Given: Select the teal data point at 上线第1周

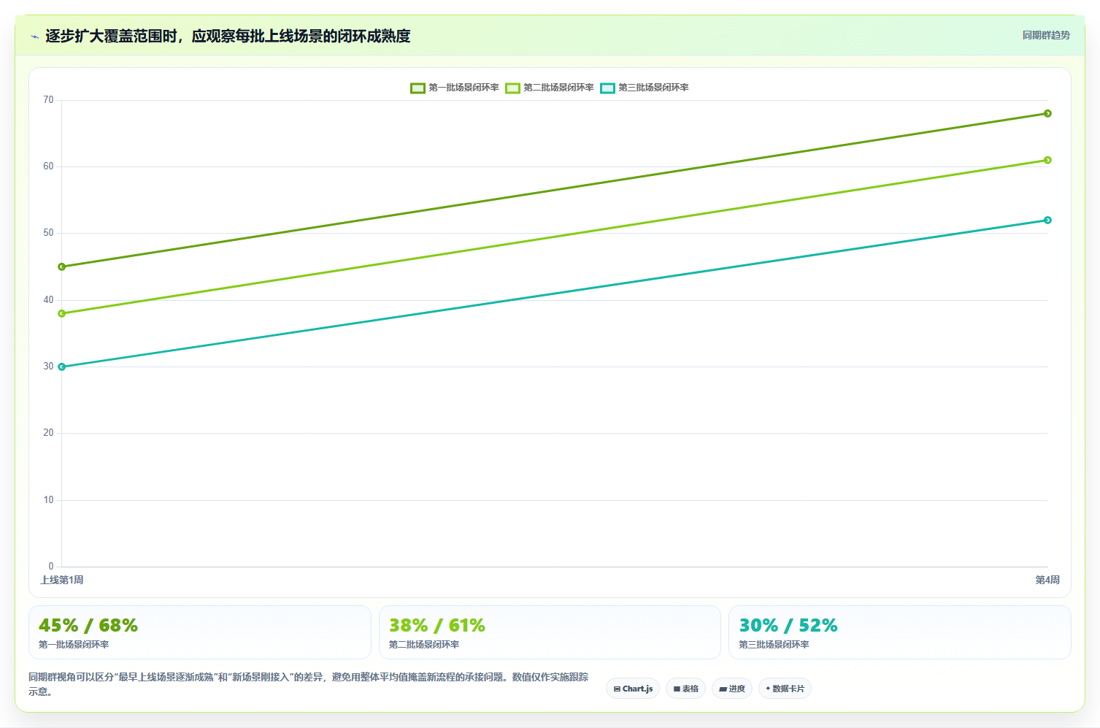Looking at the screenshot, I should coord(62,367).
